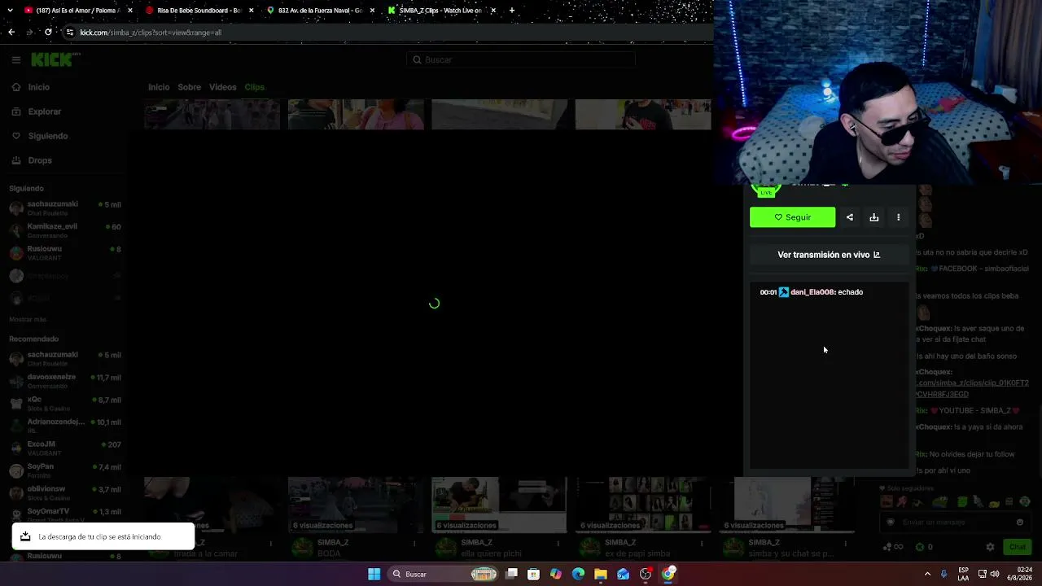Open the Windows Start menu
Screen dimensions: 1042x586
click(374, 574)
